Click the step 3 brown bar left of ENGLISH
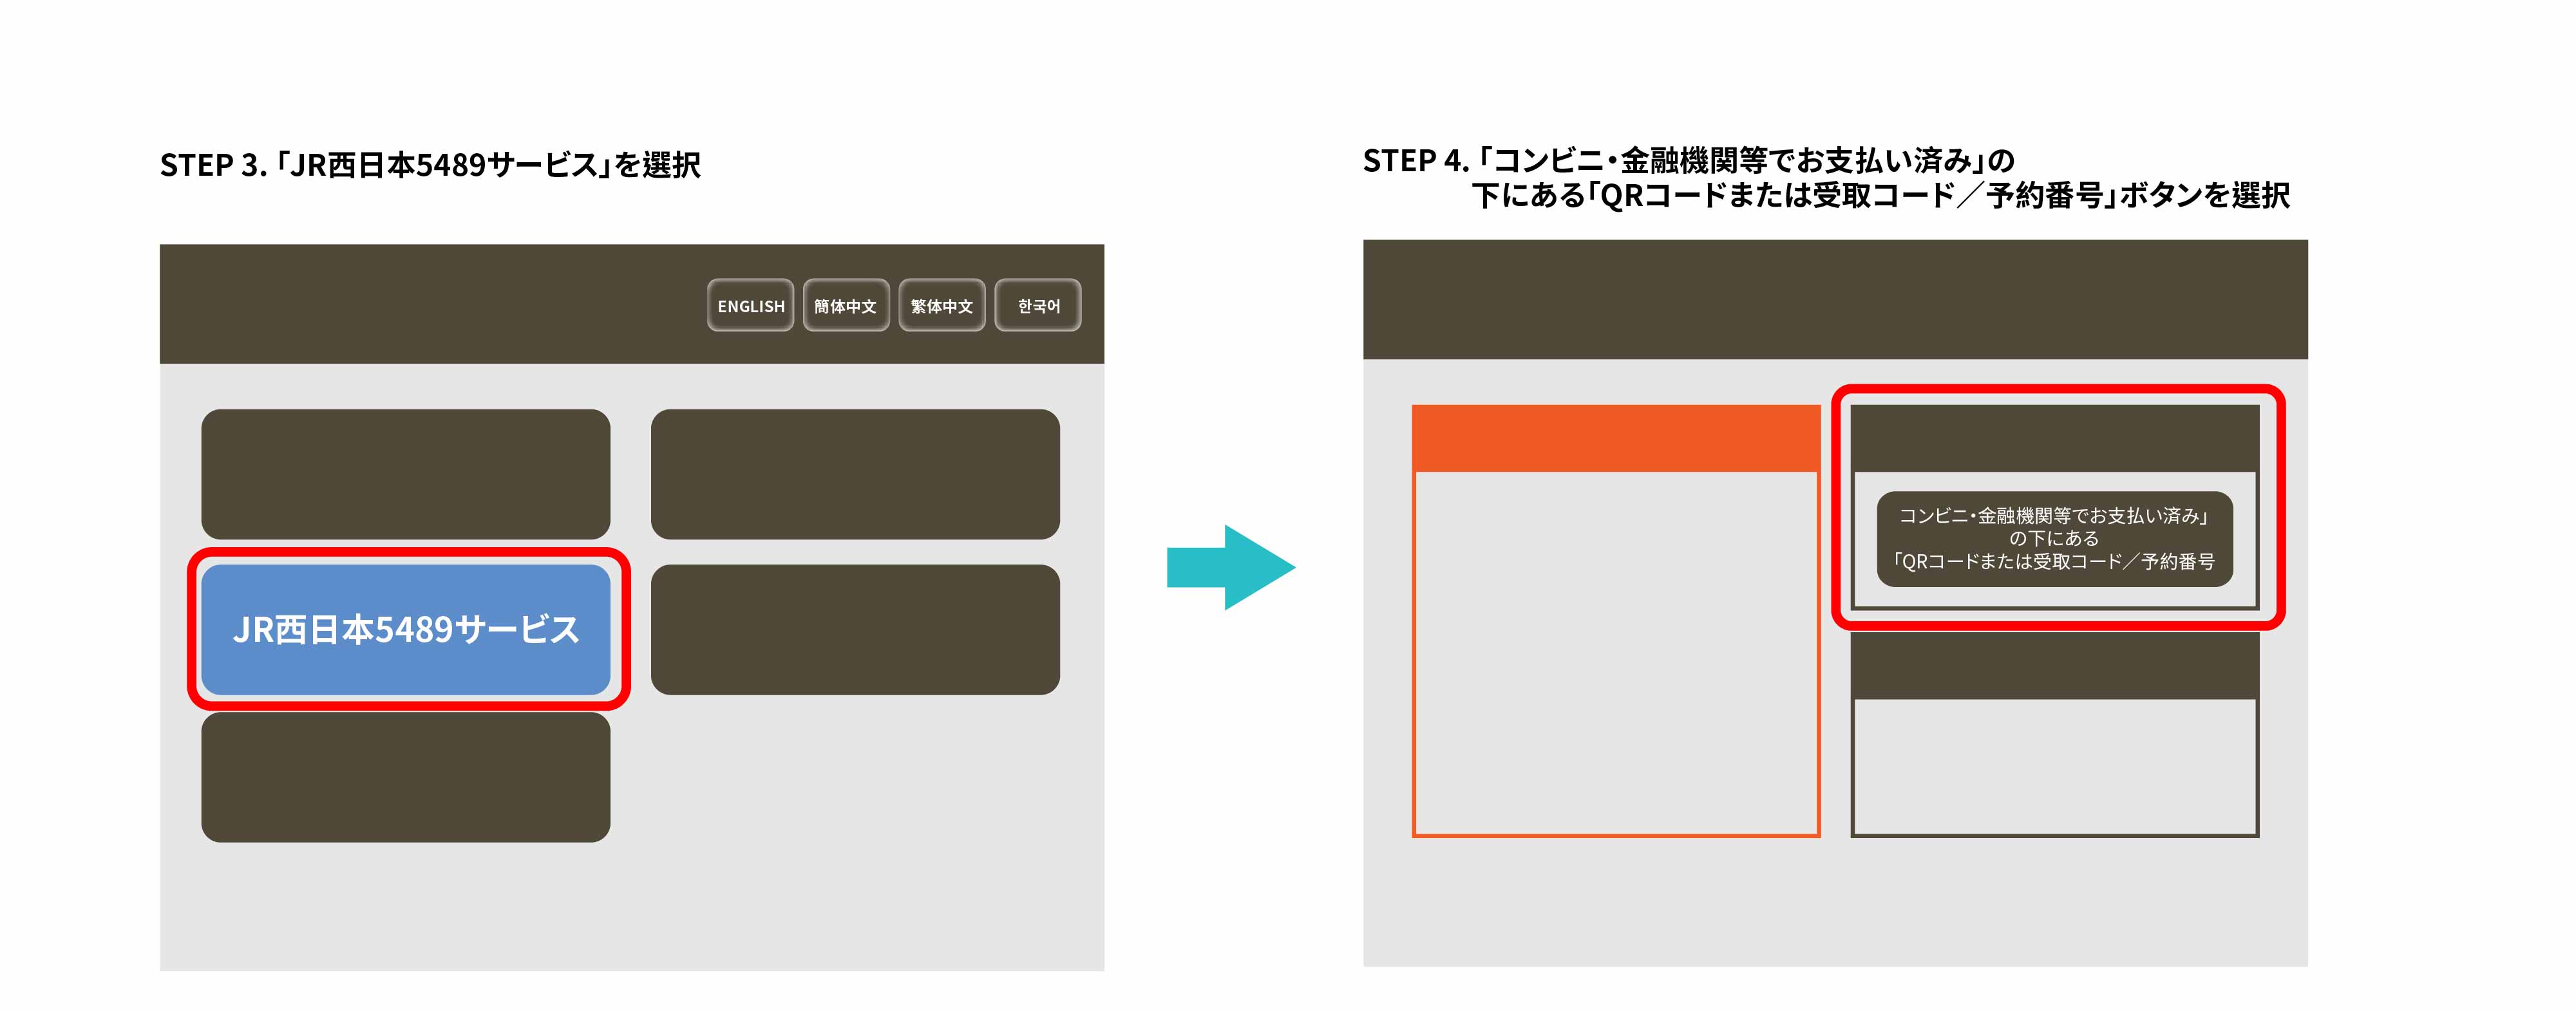Image resolution: width=2576 pixels, height=1010 pixels. [x=430, y=303]
